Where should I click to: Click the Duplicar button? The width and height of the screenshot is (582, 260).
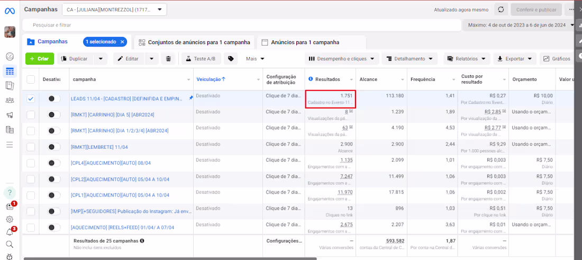click(75, 59)
